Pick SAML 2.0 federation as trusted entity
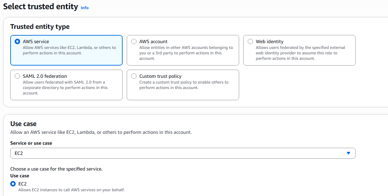This screenshot has width=388, height=196. point(17,76)
